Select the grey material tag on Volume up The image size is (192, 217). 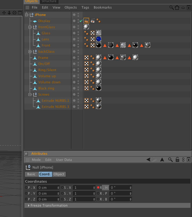[x=99, y=76]
